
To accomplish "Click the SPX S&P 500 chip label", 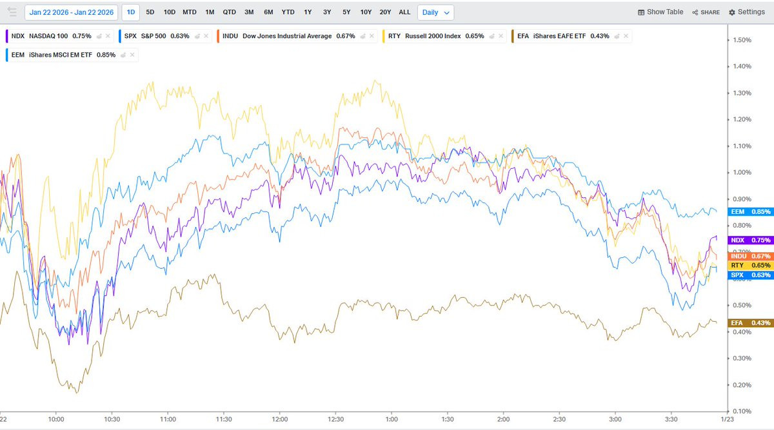I will coord(145,36).
